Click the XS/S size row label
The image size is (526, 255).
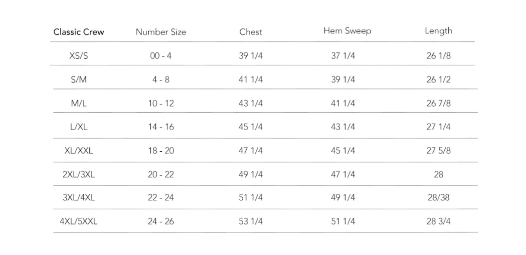point(79,56)
